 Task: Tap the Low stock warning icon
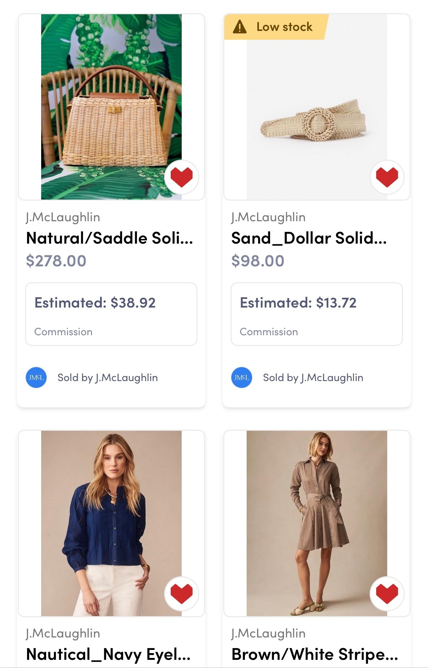(x=240, y=27)
